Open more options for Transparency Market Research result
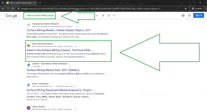Screen dimensions: 207x112 point(76,26)
